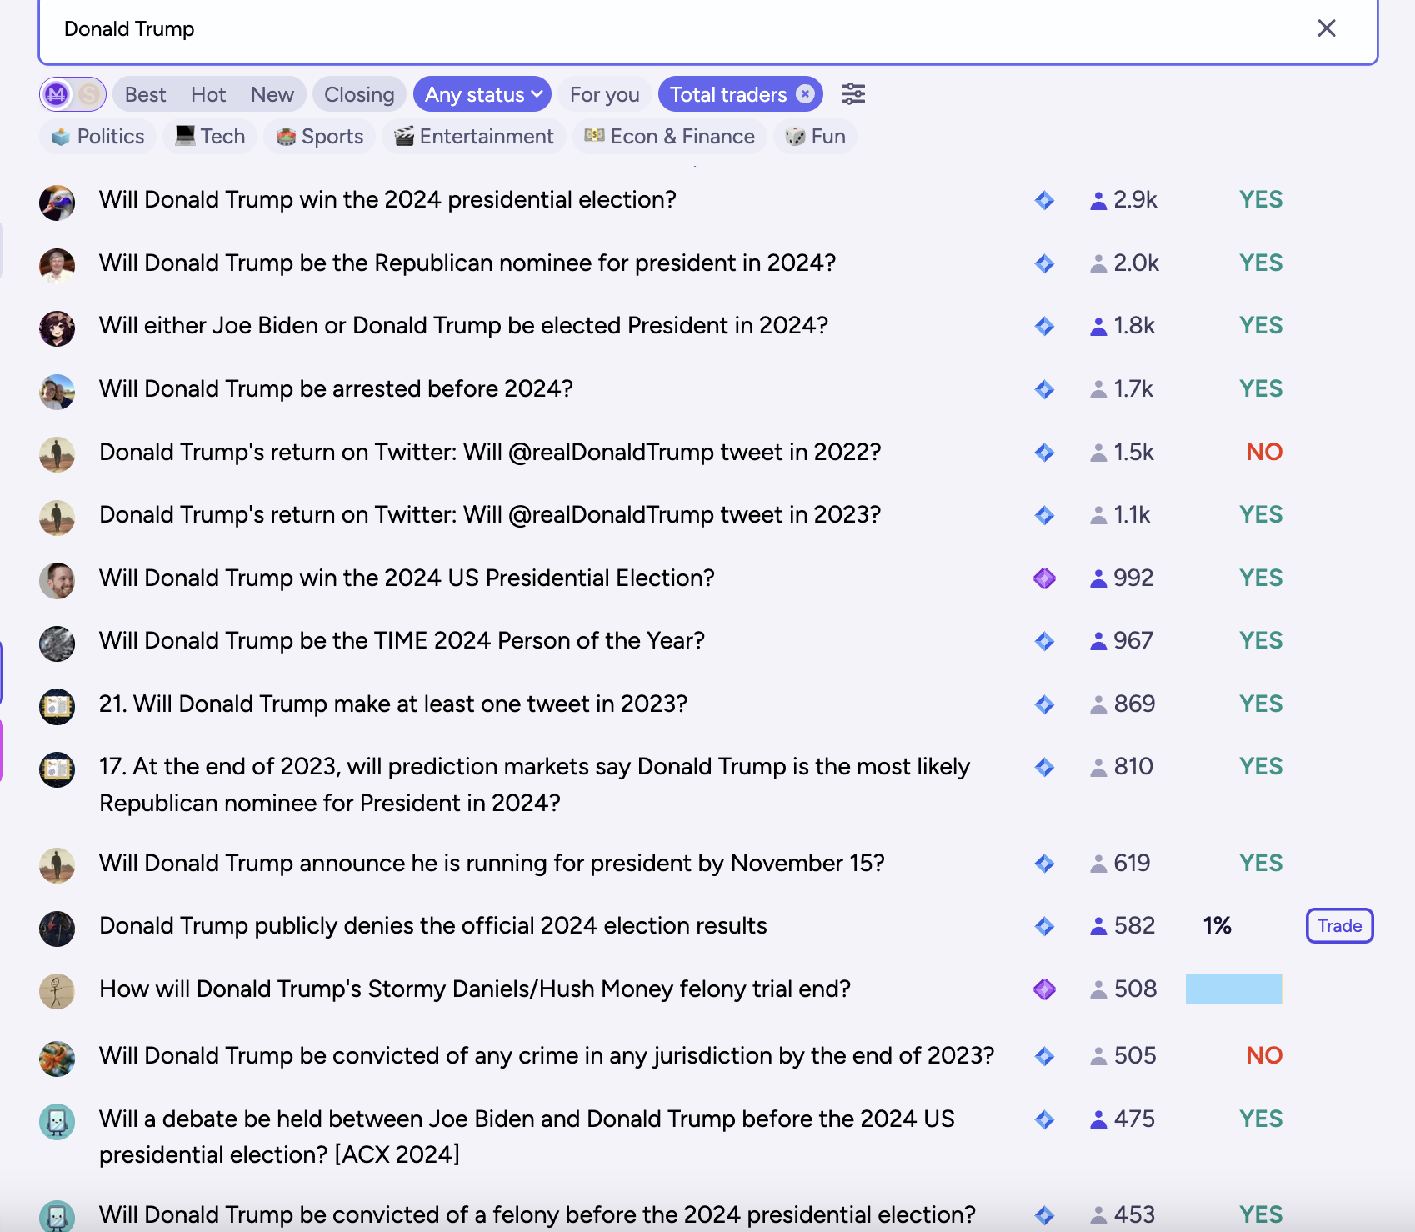This screenshot has height=1232, width=1415.
Task: Click purple diamond badge on 2024 US Presidential Election row
Action: (x=1044, y=578)
